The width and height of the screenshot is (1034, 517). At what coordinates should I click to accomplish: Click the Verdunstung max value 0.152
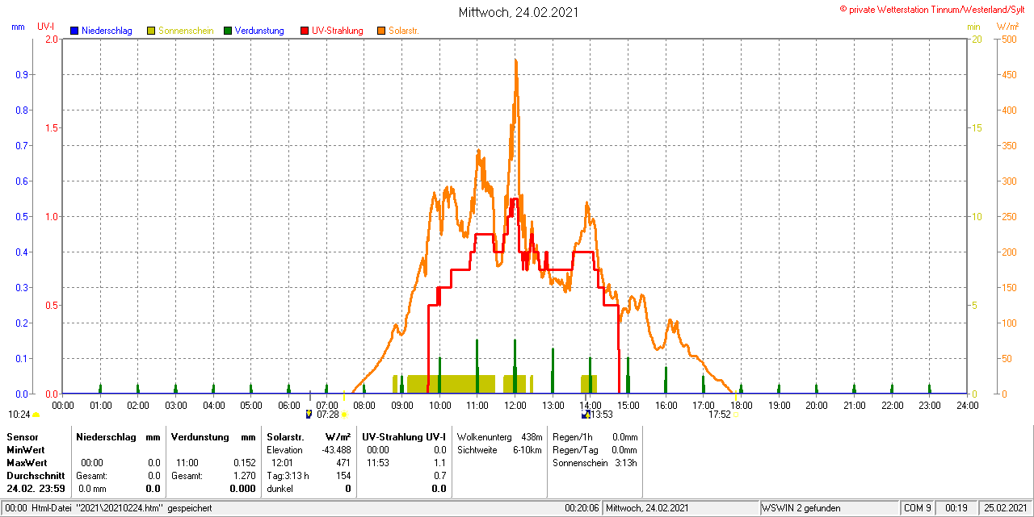coord(243,463)
